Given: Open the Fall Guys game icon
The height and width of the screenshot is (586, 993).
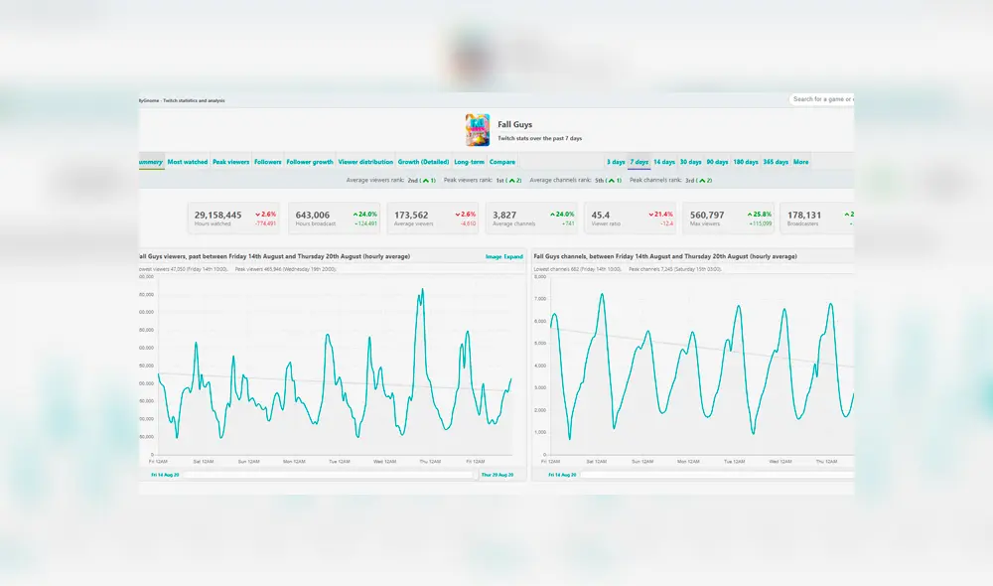Looking at the screenshot, I should click(476, 129).
